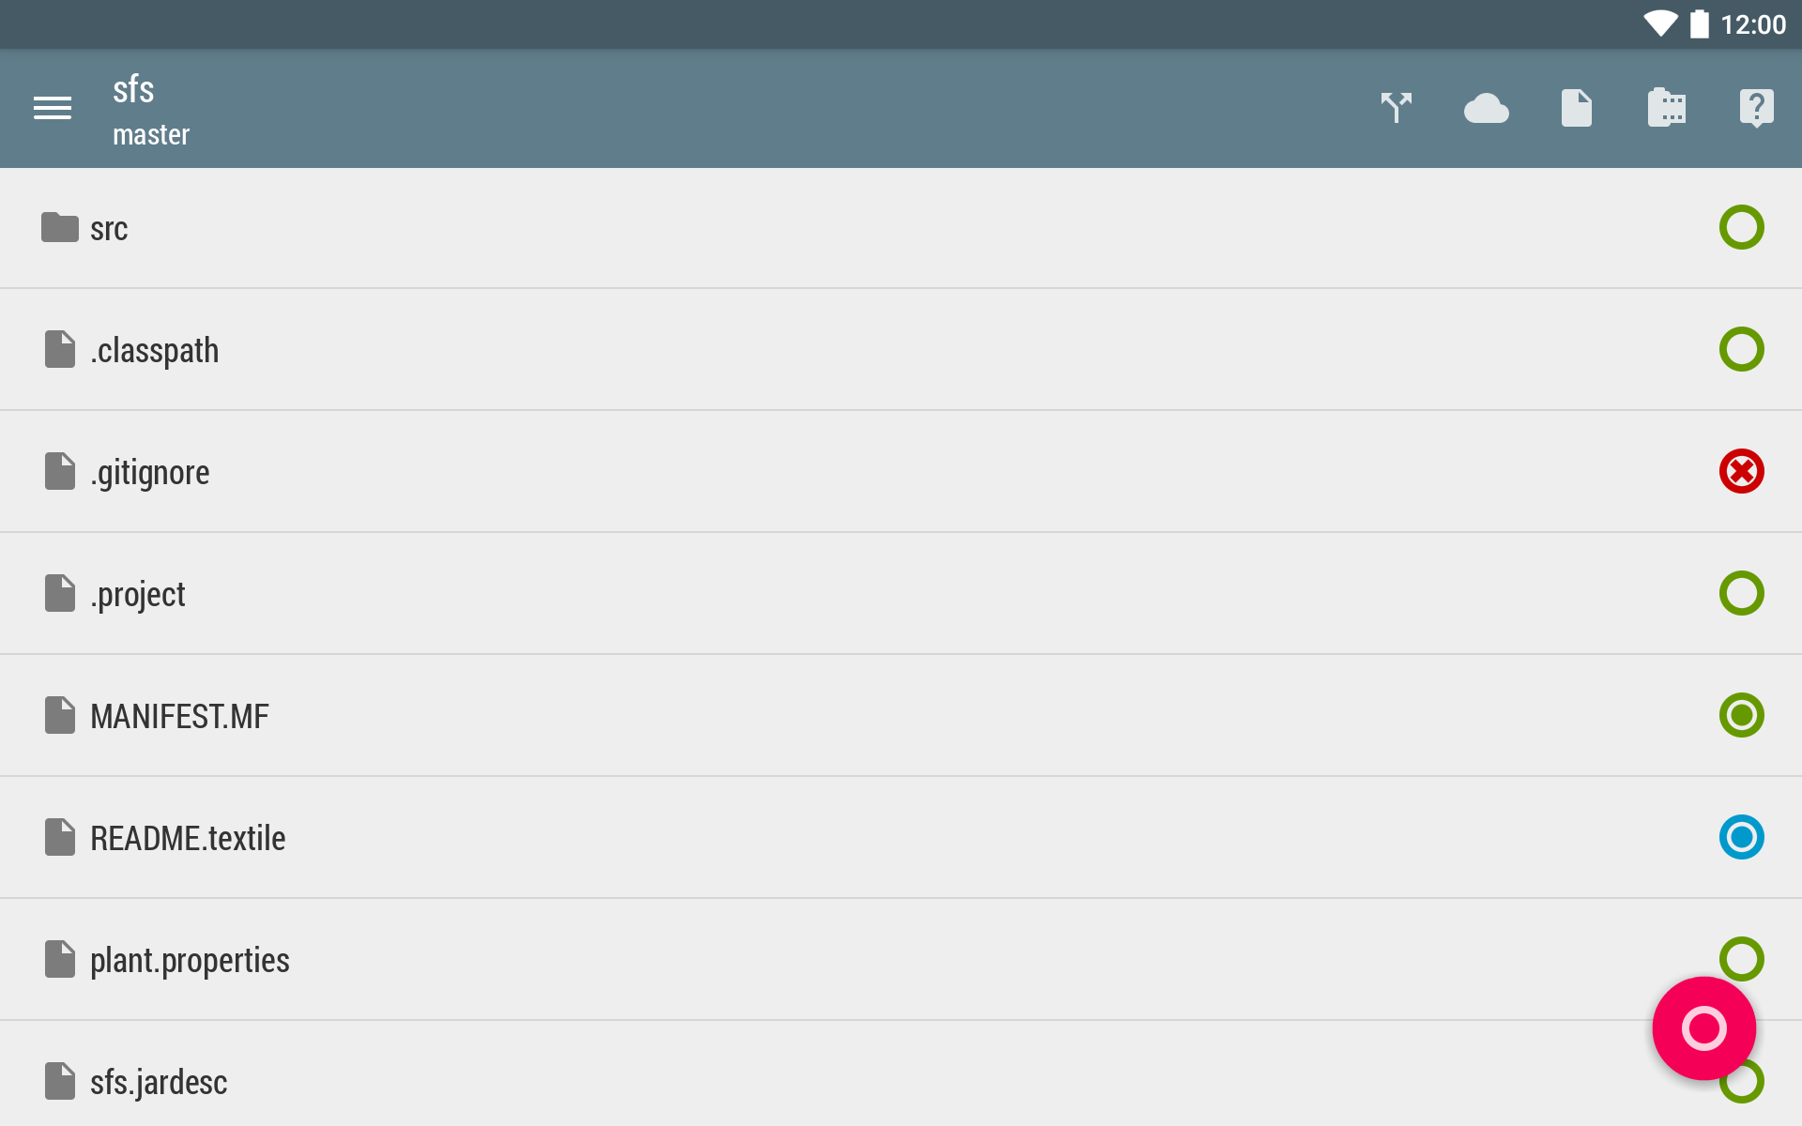This screenshot has width=1802, height=1126.
Task: Toggle status circle on src row
Action: pyautogui.click(x=1741, y=227)
